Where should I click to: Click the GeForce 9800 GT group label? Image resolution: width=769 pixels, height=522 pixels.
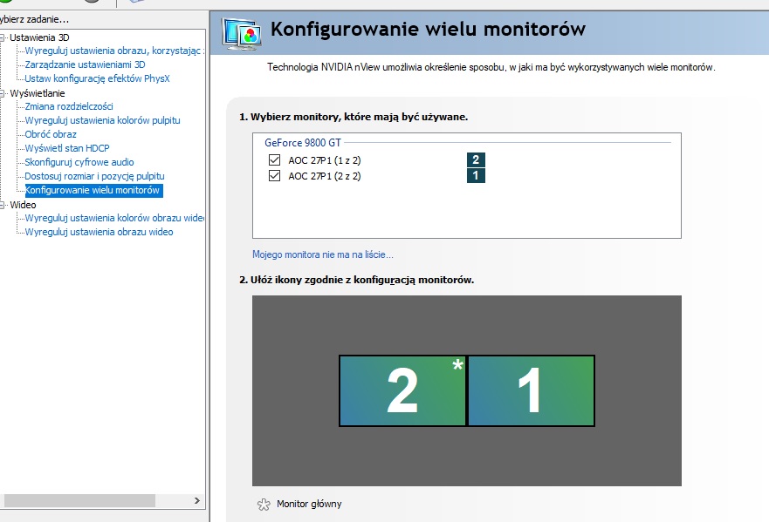pyautogui.click(x=303, y=143)
